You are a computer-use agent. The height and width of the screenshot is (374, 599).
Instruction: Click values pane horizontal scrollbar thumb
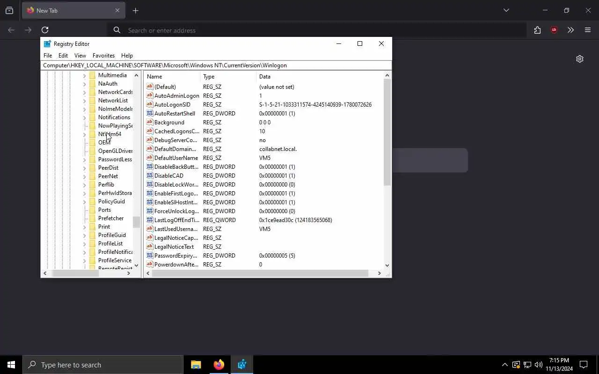click(260, 273)
